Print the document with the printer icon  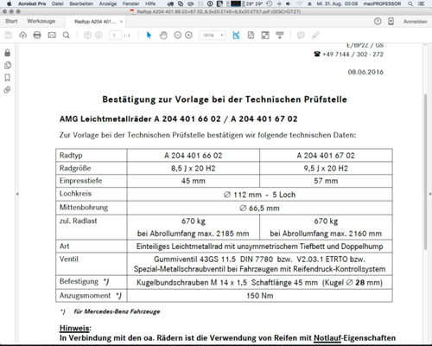[x=37, y=35]
